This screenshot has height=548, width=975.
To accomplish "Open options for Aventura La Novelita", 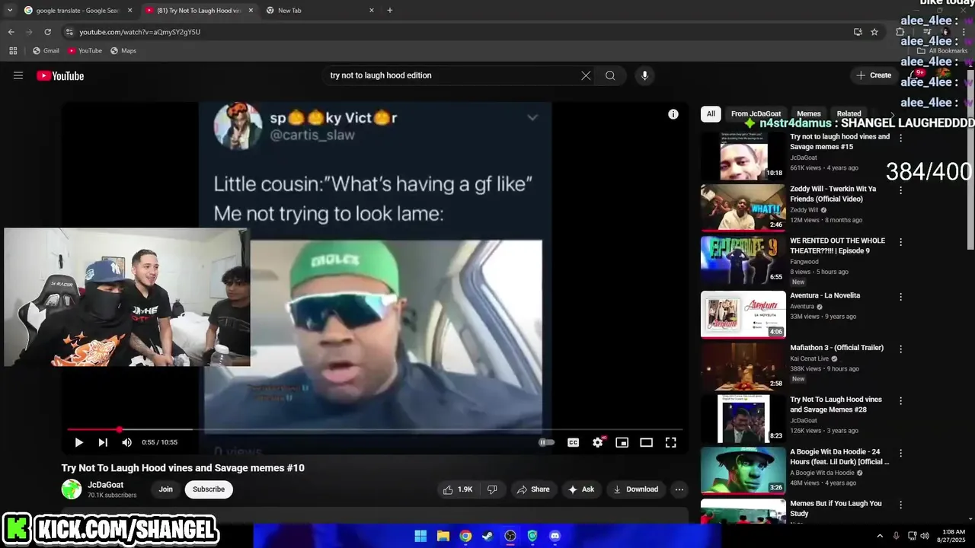I will click(900, 297).
